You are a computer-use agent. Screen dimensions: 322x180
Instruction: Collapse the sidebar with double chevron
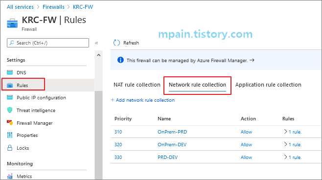coord(96,43)
